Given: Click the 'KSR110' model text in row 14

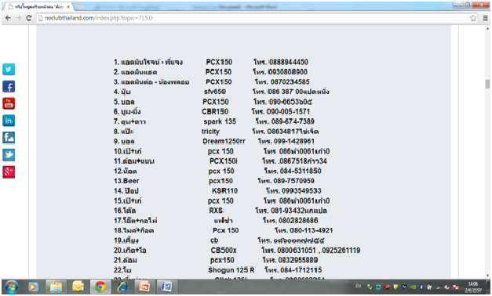Looking at the screenshot, I should 224,191.
